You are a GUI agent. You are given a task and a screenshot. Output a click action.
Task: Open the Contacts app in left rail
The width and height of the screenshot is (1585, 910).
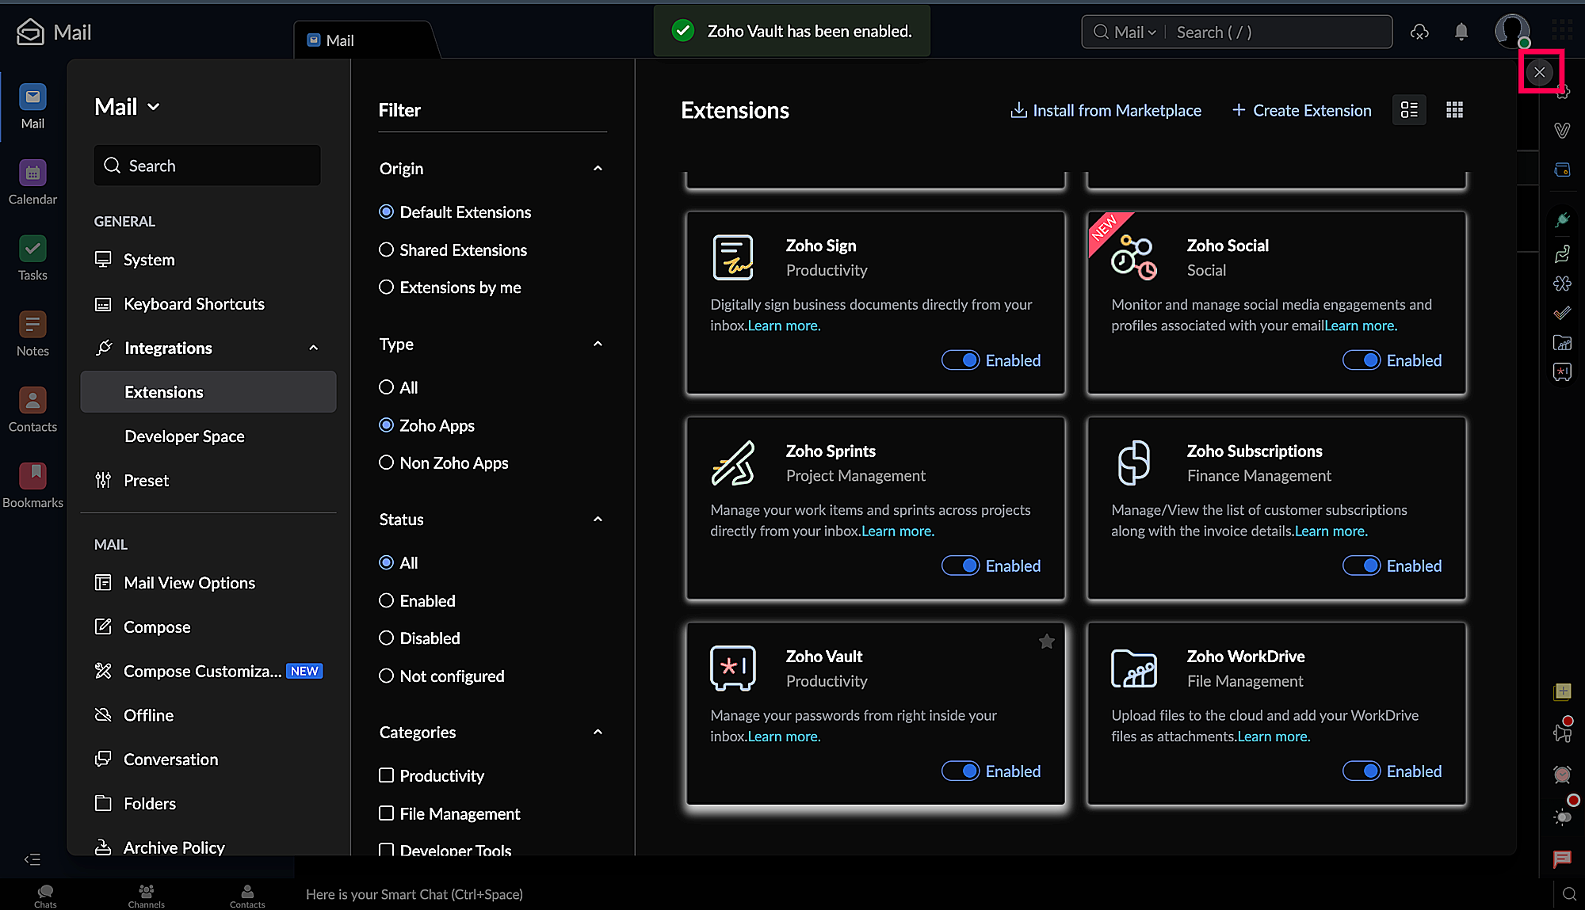pyautogui.click(x=32, y=410)
